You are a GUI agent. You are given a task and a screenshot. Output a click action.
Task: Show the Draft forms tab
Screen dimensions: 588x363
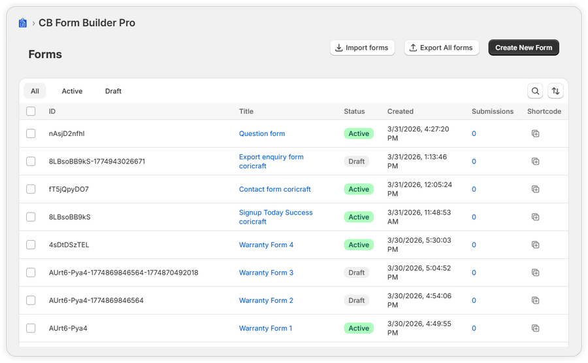click(113, 91)
